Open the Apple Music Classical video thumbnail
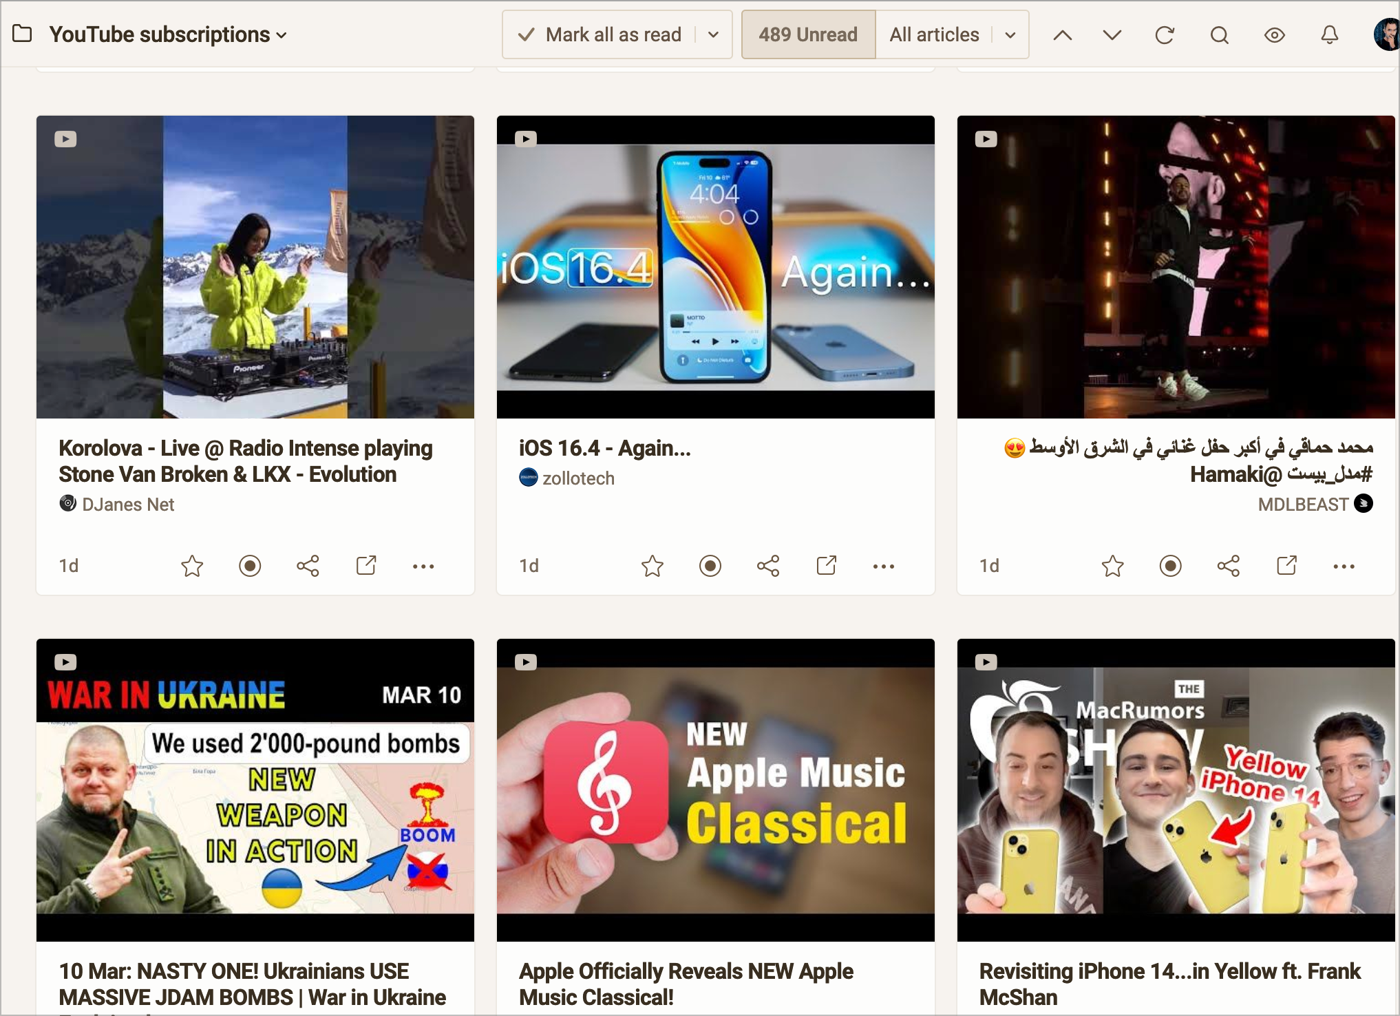 (x=715, y=790)
